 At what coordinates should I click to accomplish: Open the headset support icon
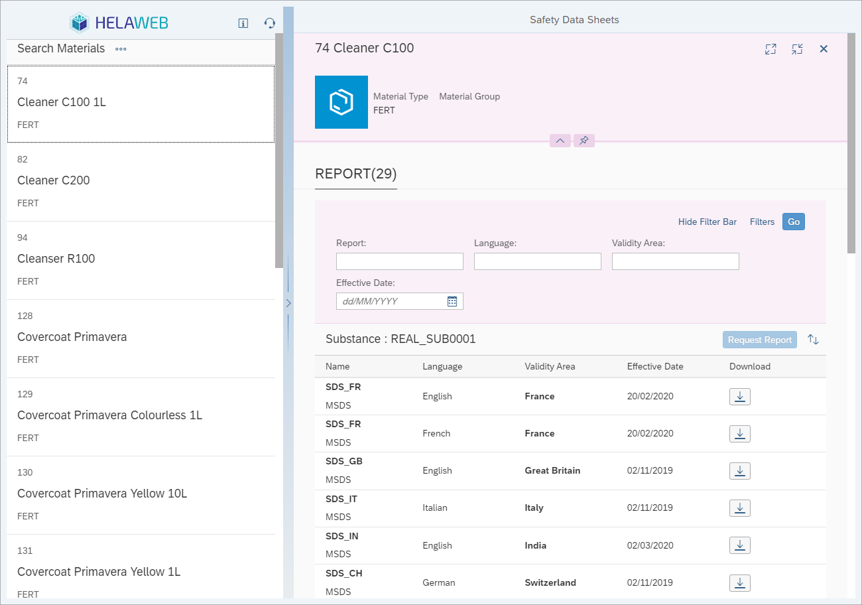[x=269, y=23]
